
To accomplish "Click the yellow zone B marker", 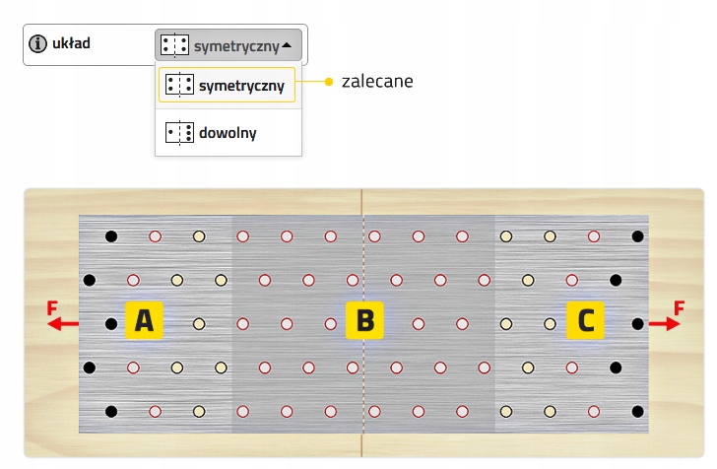I will (364, 321).
